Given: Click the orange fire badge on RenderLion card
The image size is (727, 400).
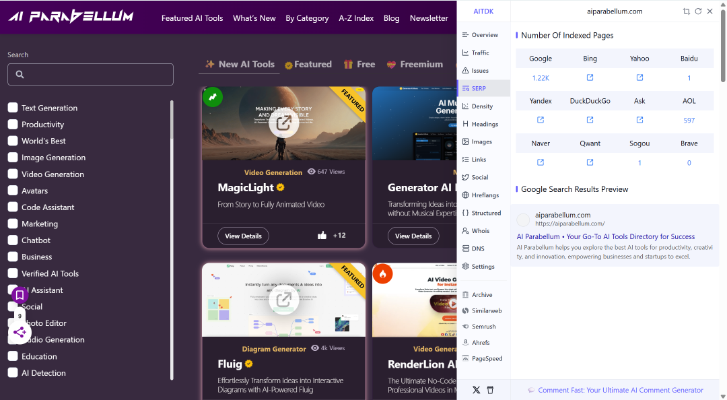Looking at the screenshot, I should [x=382, y=274].
